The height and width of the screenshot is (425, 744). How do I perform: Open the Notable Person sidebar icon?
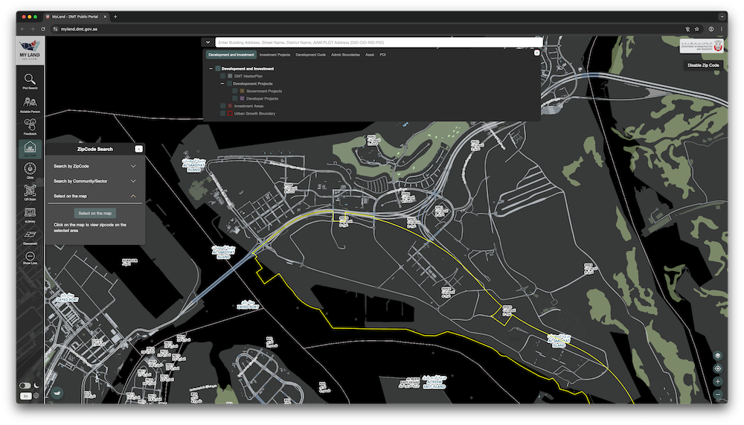point(30,103)
